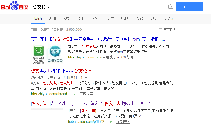Open result titled 安智旗下【智友论坛】

point(98,39)
